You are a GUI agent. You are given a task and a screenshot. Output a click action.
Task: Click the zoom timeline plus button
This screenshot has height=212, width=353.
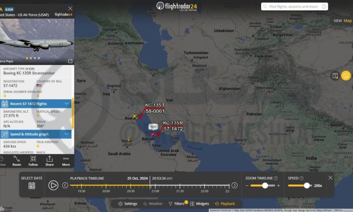[x=278, y=185]
